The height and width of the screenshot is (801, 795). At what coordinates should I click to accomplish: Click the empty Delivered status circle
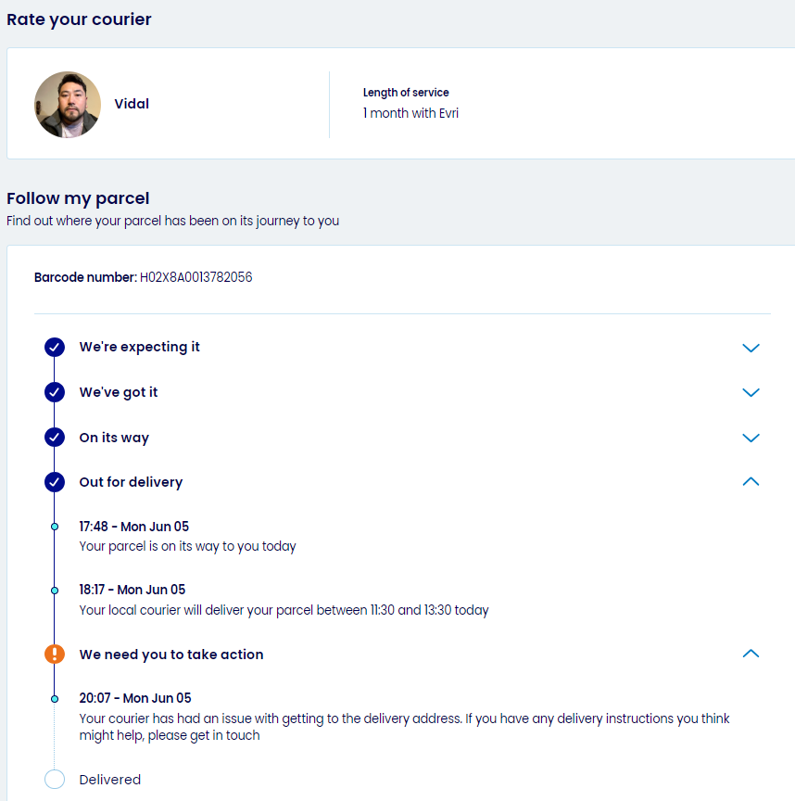55,780
